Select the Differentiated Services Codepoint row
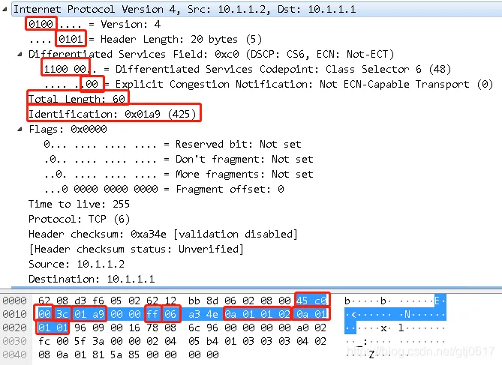502x365 pixels. pos(247,70)
